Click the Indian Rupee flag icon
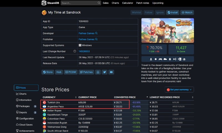The height and width of the screenshot is (133, 222). click(x=44, y=111)
